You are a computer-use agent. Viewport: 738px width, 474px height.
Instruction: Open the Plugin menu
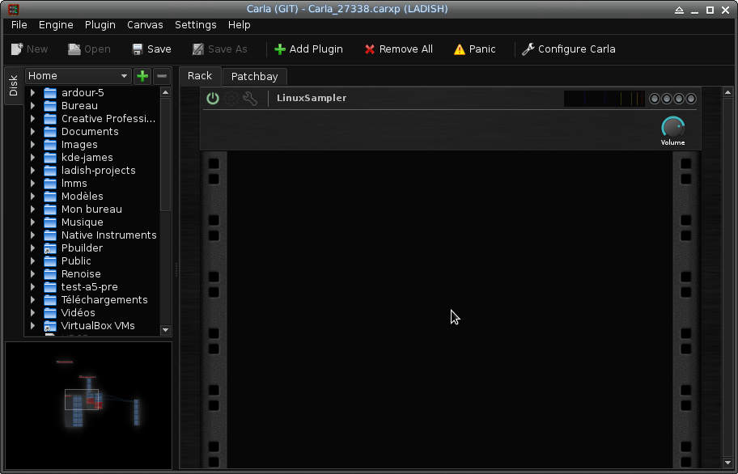click(x=100, y=25)
